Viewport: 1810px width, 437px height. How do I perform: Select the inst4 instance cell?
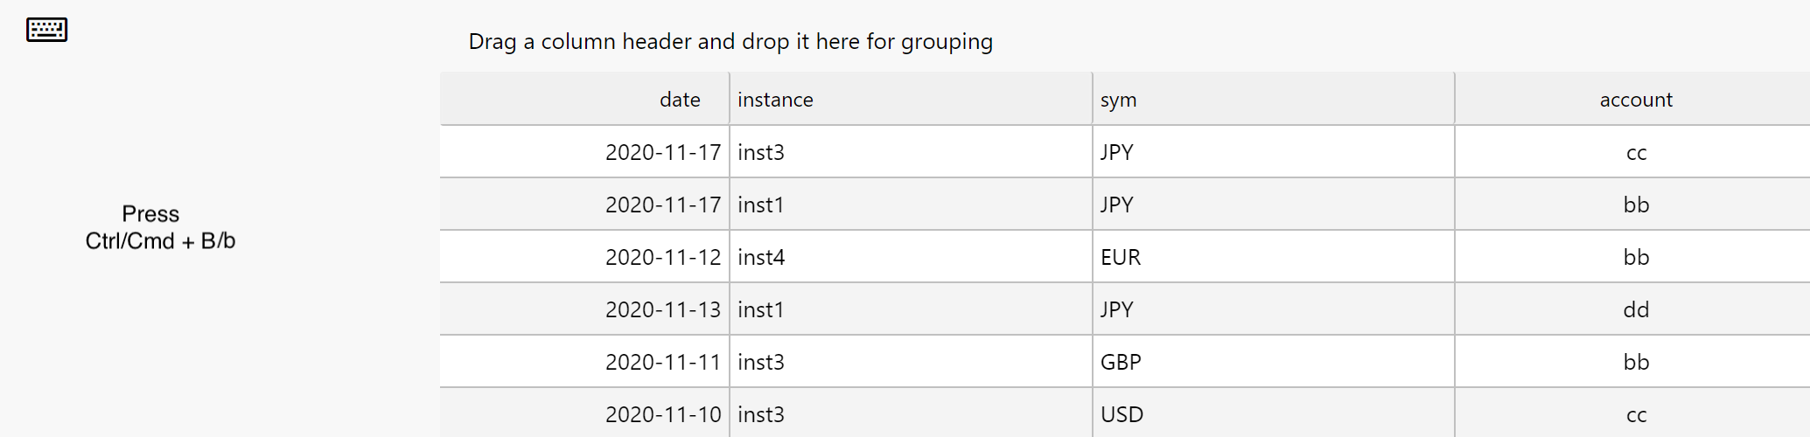761,257
